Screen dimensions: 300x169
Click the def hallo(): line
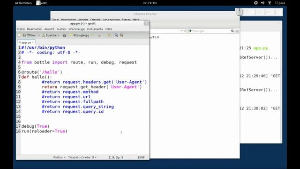(37, 77)
